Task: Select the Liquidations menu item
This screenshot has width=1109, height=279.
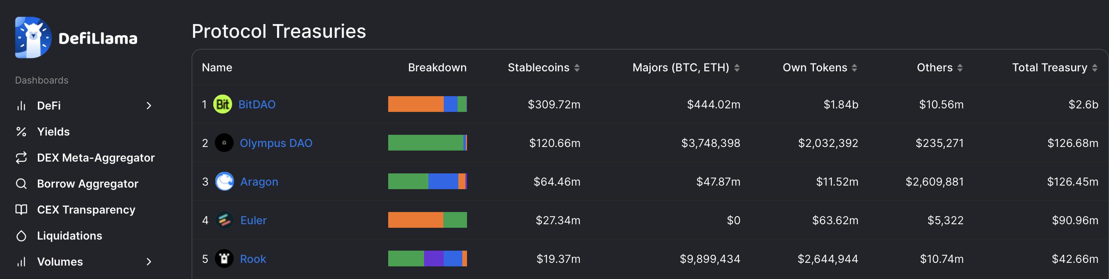Action: [x=70, y=236]
